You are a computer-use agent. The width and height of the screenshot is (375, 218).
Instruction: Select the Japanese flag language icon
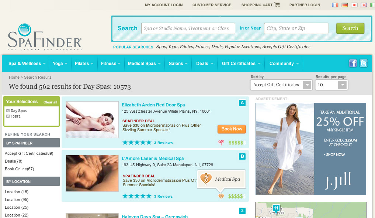[354, 5]
